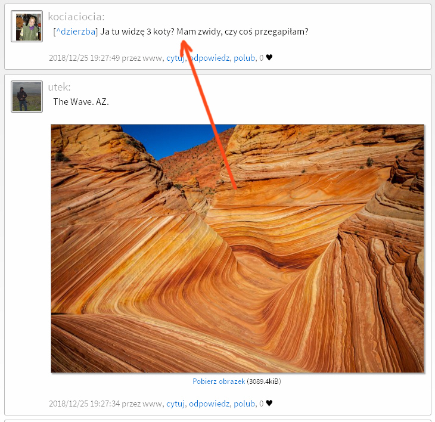
Task: Click the file size text (3089.4kiB)
Action: (264, 381)
